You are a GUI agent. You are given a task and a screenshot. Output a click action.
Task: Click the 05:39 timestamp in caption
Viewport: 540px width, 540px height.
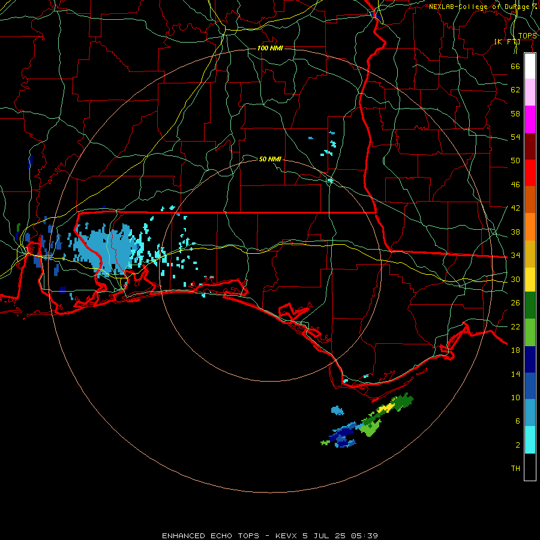364,536
